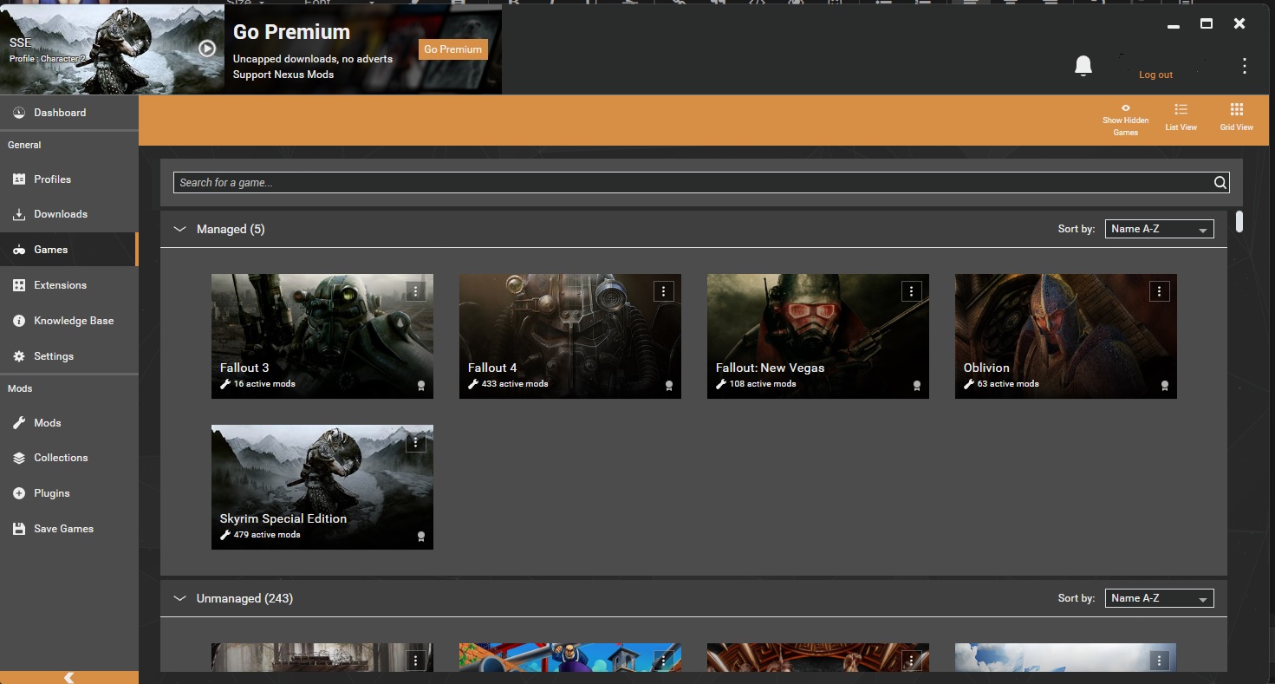Open the Save Games page
Screen dimensions: 1275x684
pyautogui.click(x=69, y=529)
